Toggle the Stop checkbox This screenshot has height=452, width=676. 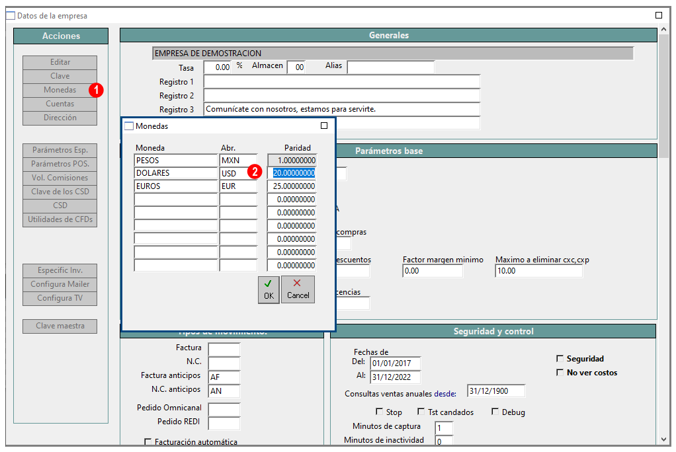[x=380, y=412]
